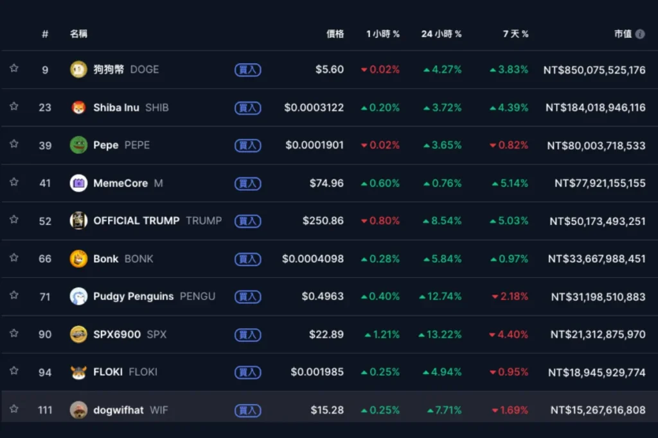The height and width of the screenshot is (438, 658).
Task: Click the Pudgy Penguins logo icon
Action: tap(78, 296)
